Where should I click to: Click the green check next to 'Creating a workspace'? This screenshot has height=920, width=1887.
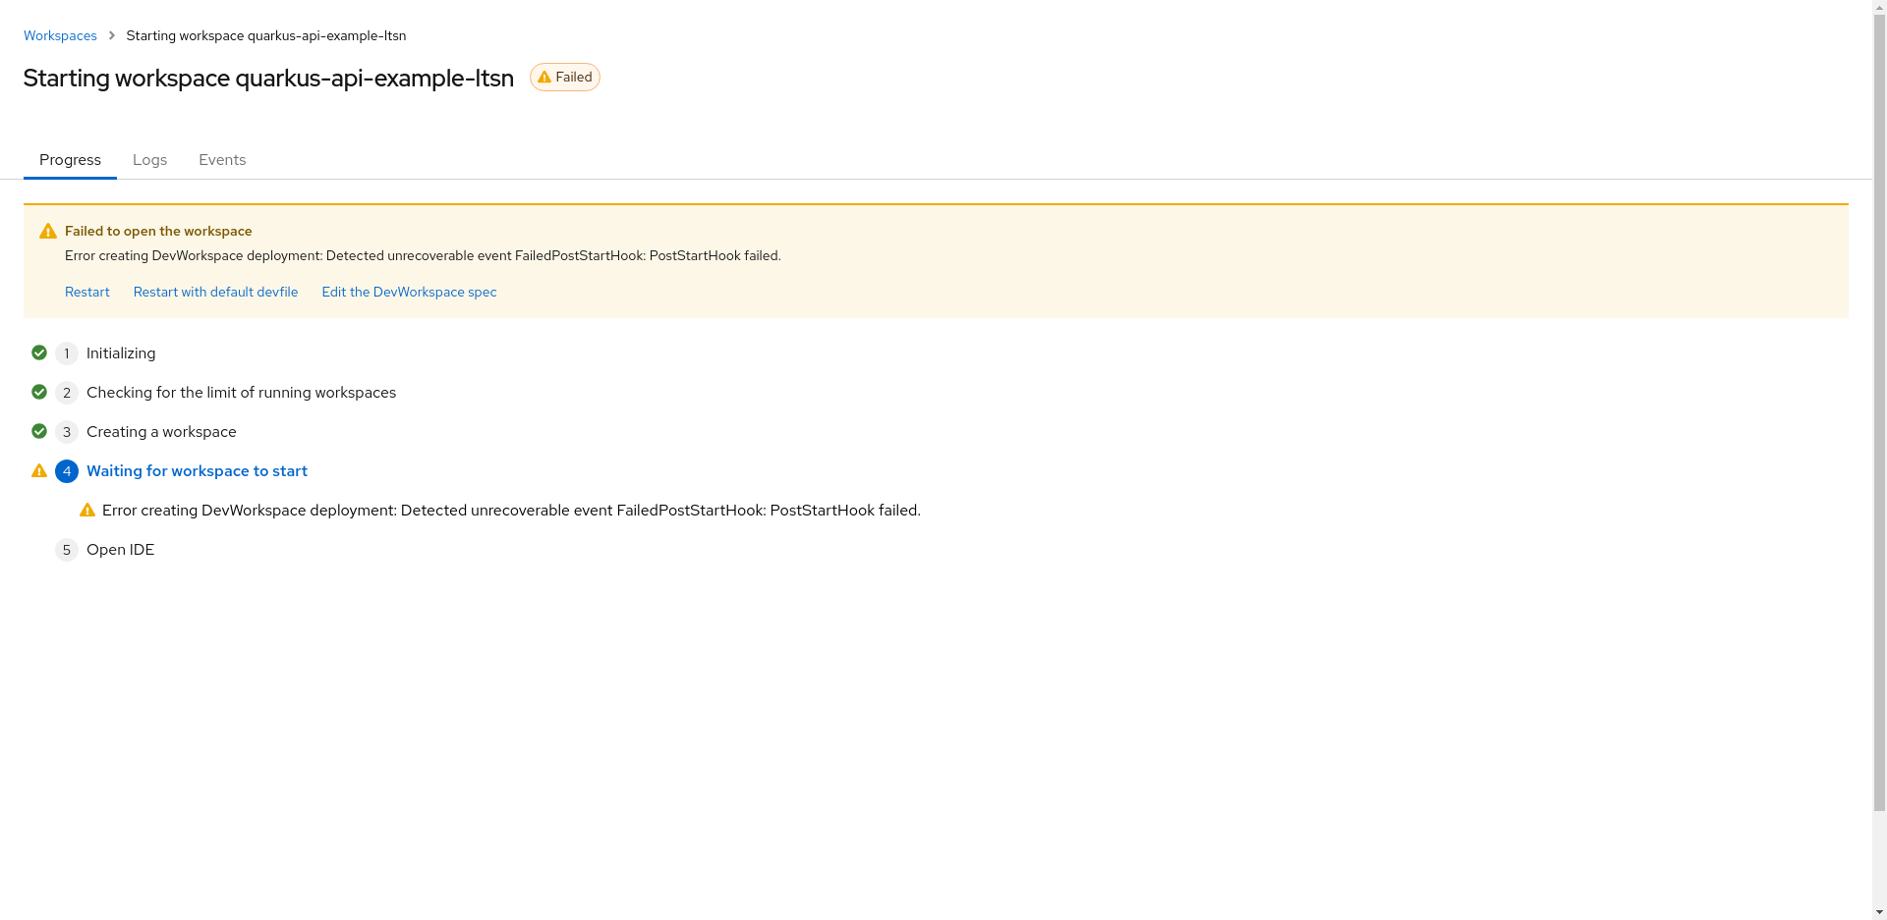click(39, 431)
